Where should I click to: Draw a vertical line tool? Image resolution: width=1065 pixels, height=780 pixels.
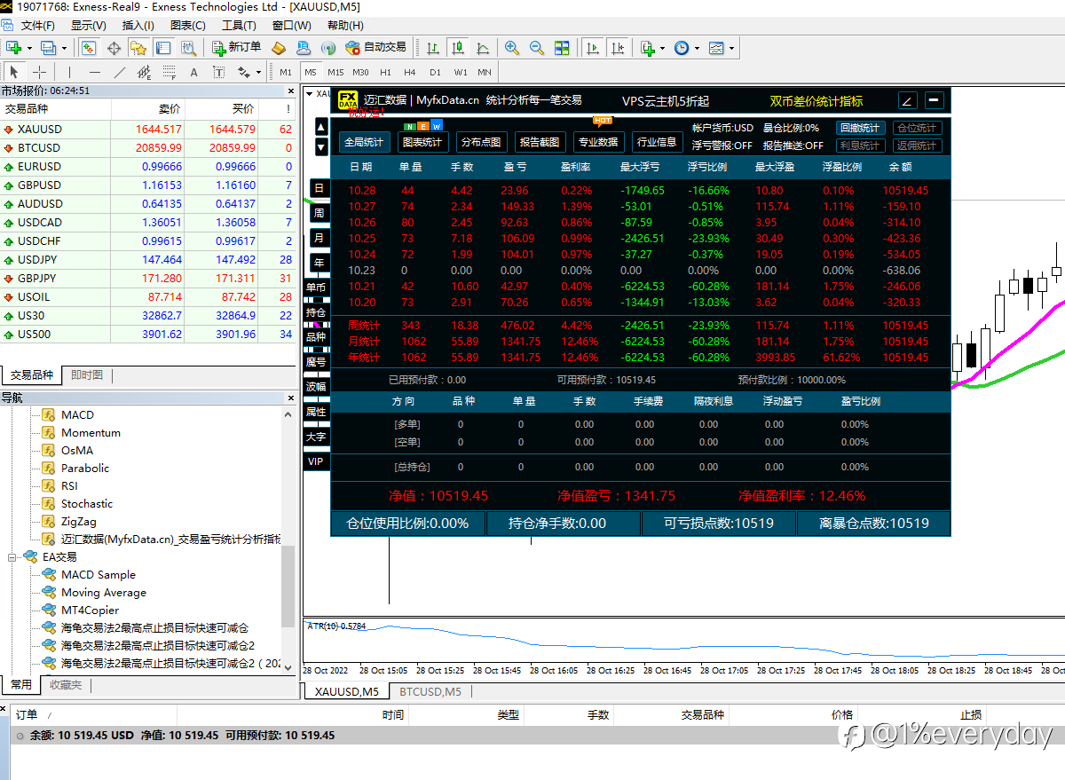click(x=70, y=72)
